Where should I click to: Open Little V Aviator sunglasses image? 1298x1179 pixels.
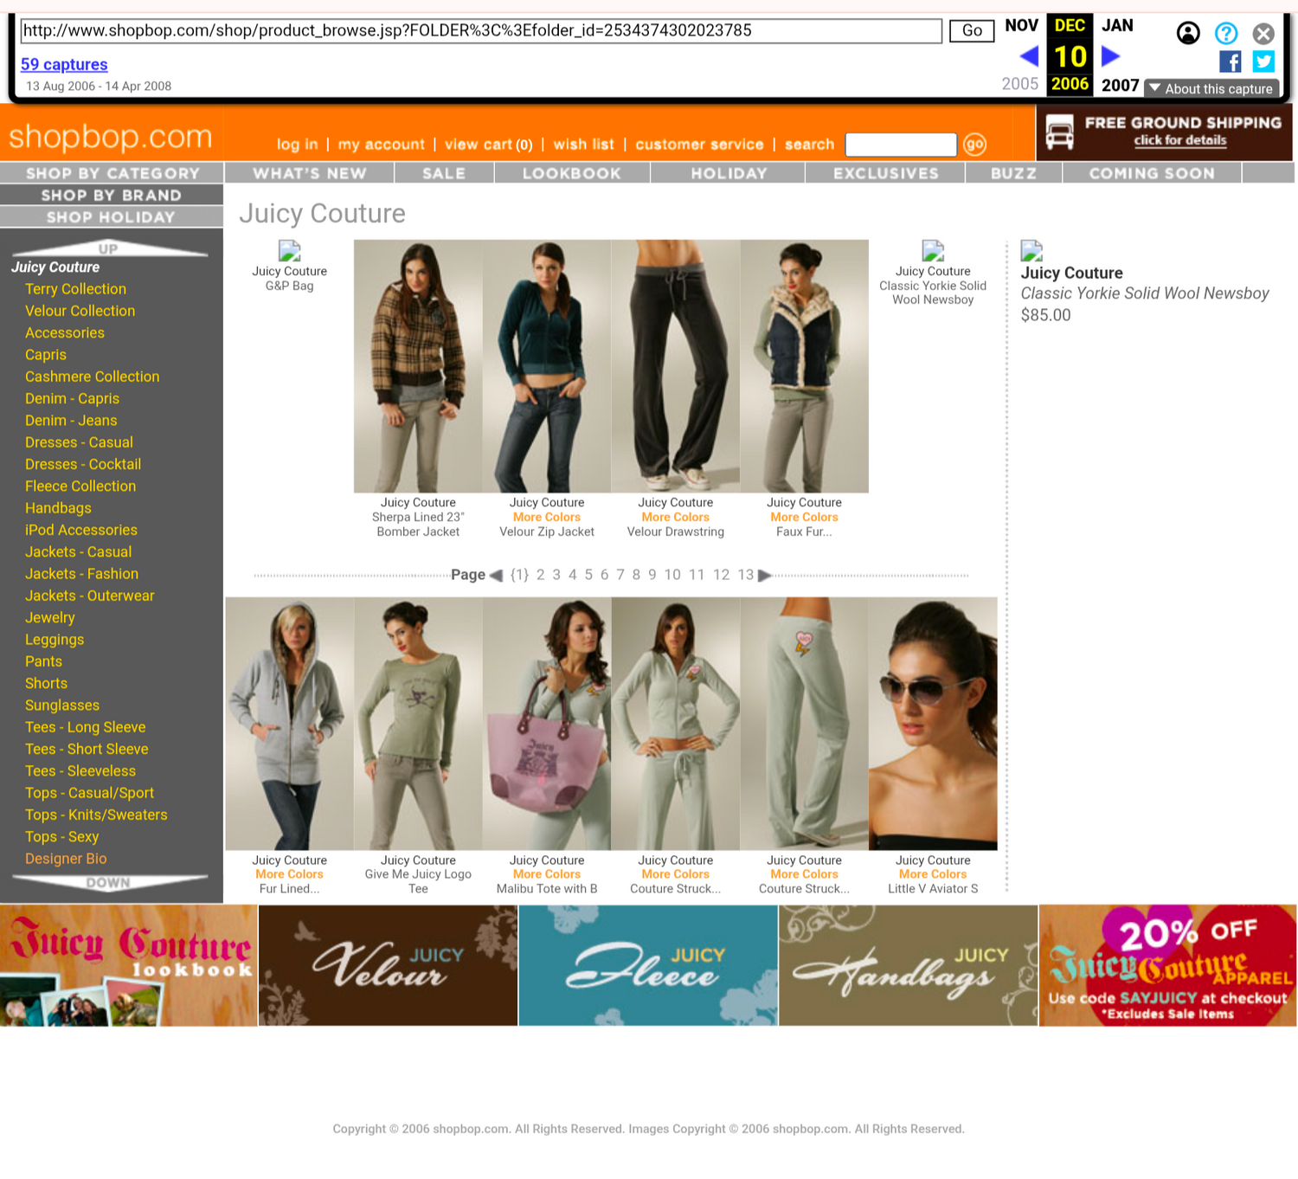pos(933,724)
